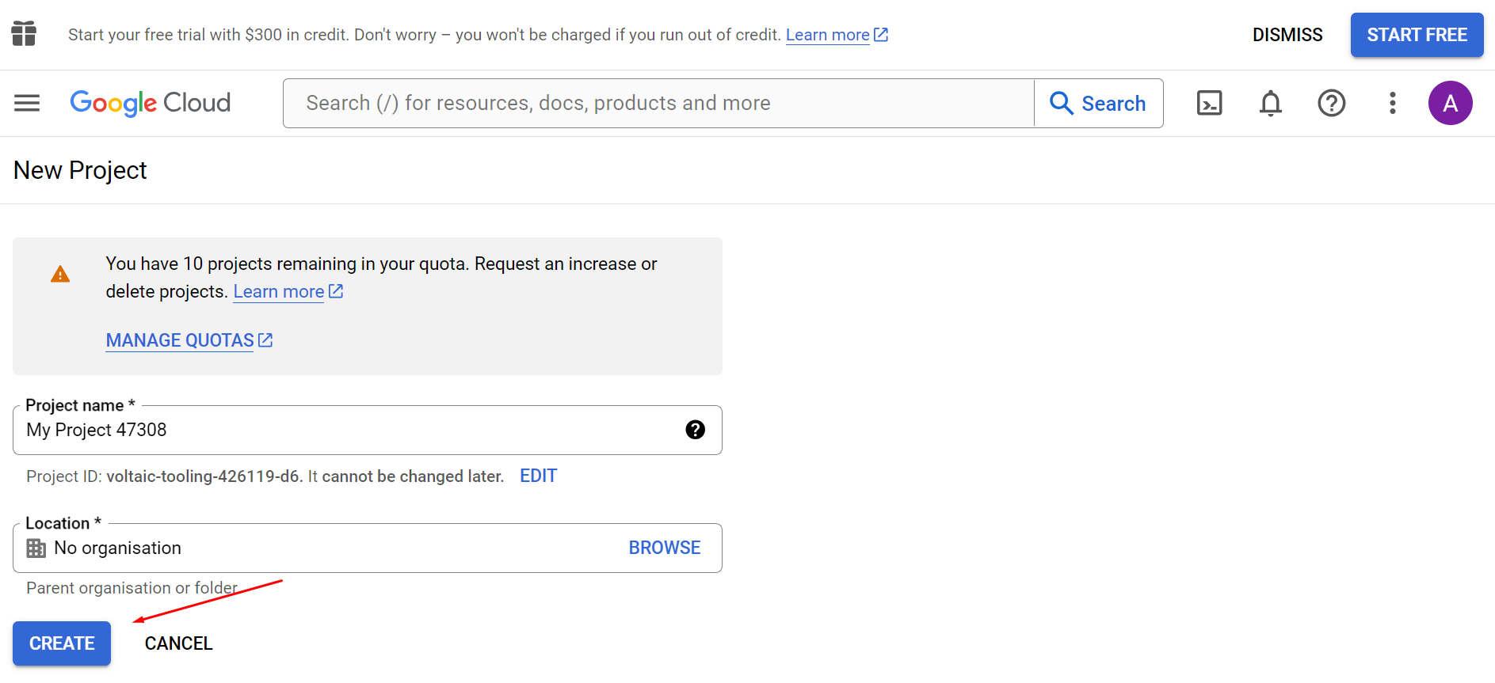
Task: Edit the project ID
Action: point(538,476)
